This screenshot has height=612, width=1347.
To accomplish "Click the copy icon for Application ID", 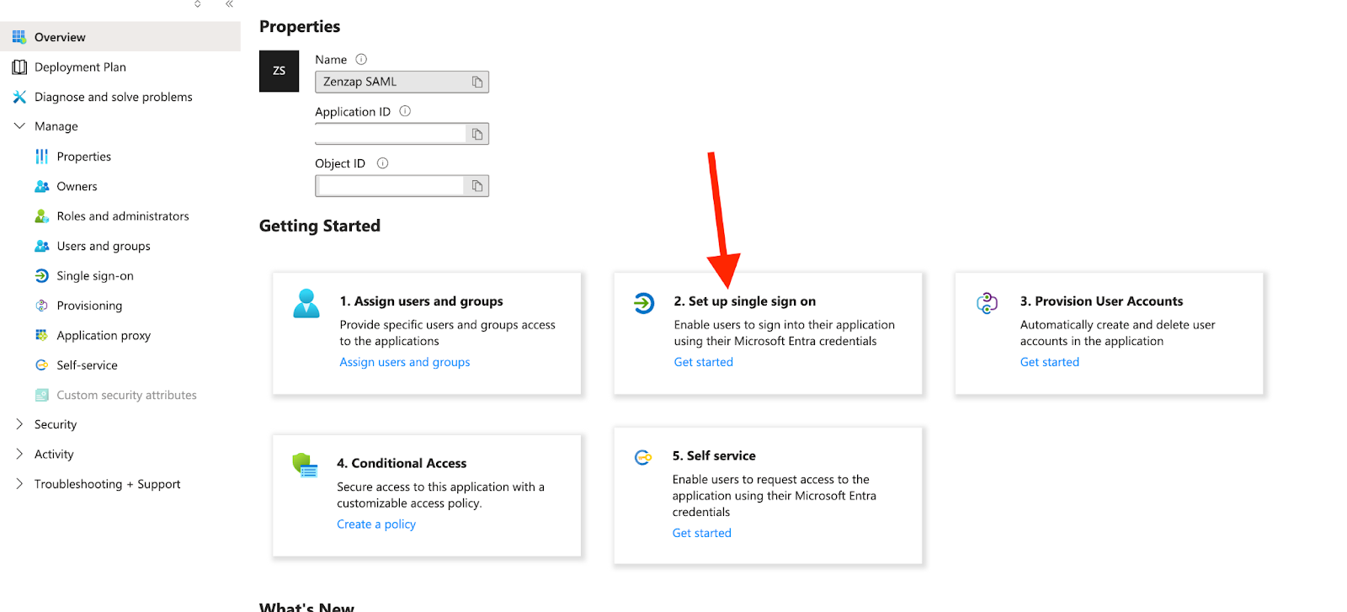I will coord(477,133).
